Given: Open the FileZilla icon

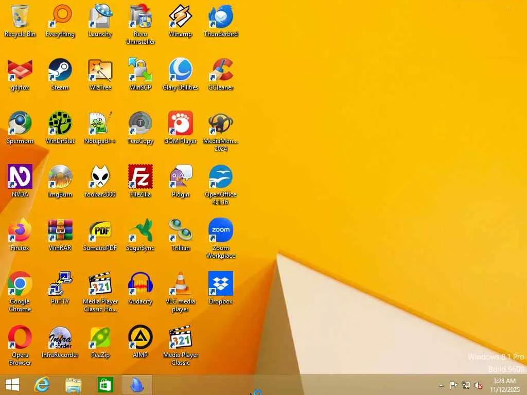Looking at the screenshot, I should [140, 181].
